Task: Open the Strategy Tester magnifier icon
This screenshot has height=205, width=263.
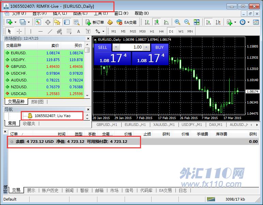Action: point(77,22)
